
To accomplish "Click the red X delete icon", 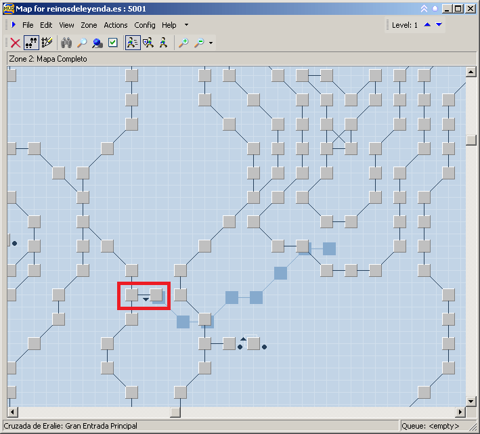I will (15, 43).
